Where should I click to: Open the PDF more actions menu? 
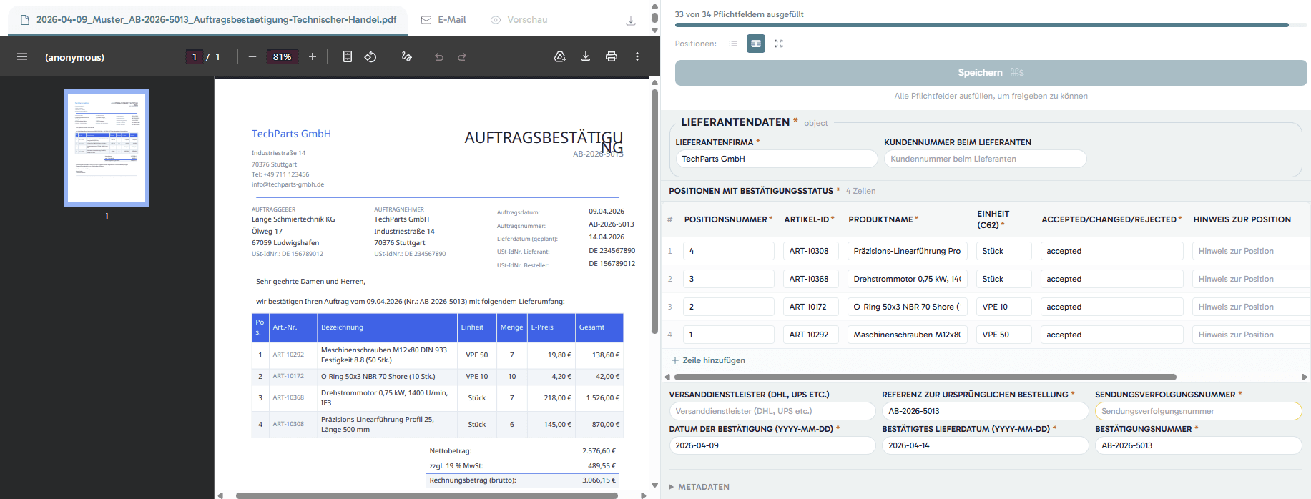point(637,56)
